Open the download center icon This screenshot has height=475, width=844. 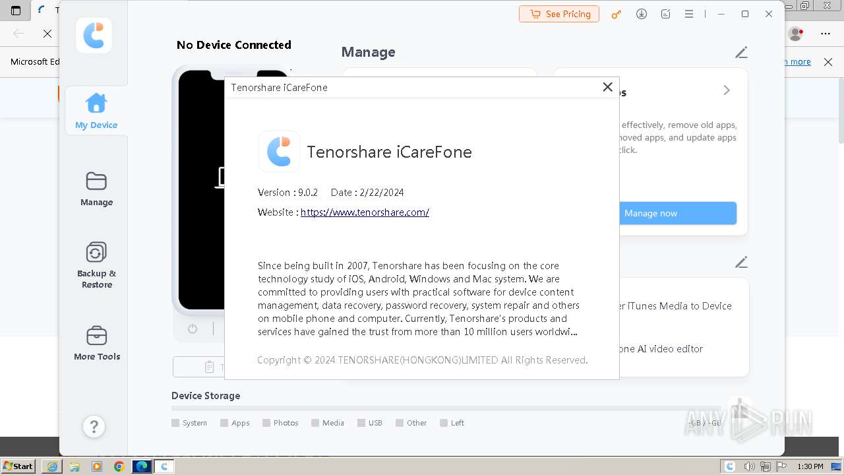point(642,14)
